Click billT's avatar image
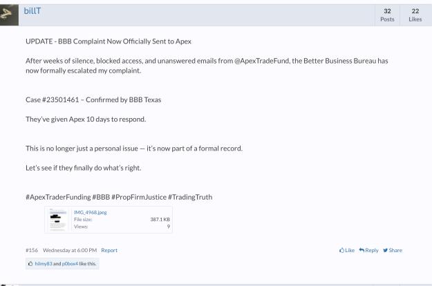Screen dimensions: 432x286 [9, 15]
